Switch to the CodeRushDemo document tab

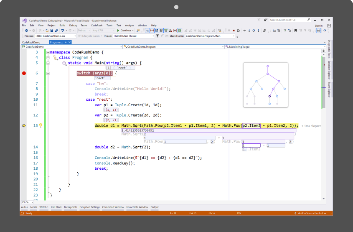[x=31, y=42]
